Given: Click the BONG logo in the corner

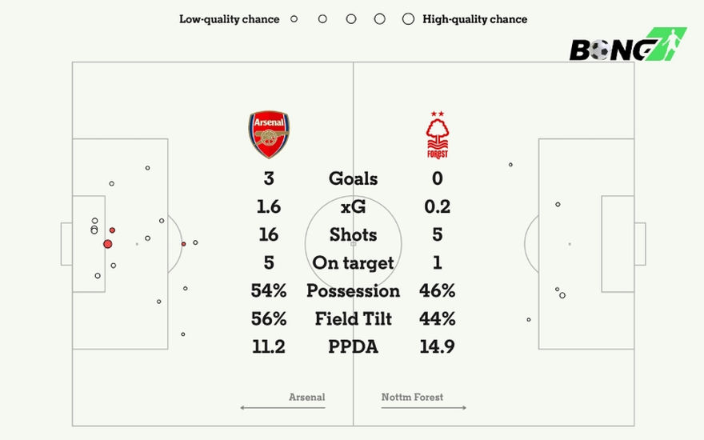Looking at the screenshot, I should pos(627,46).
